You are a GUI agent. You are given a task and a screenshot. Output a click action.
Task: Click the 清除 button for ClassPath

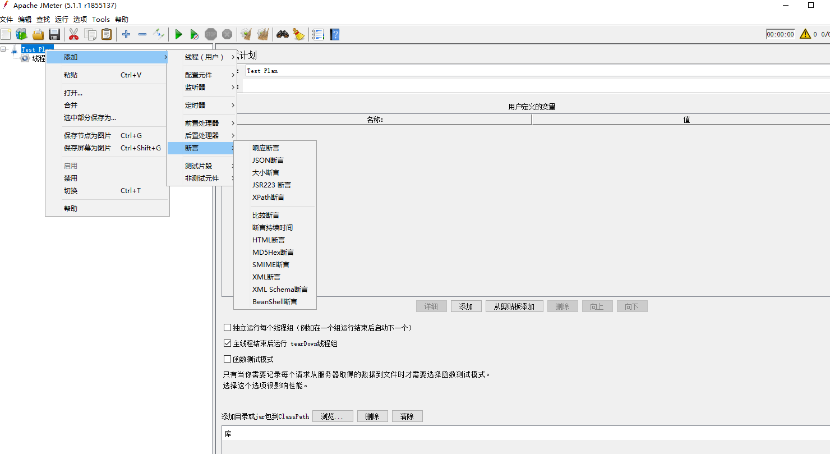pyautogui.click(x=407, y=416)
